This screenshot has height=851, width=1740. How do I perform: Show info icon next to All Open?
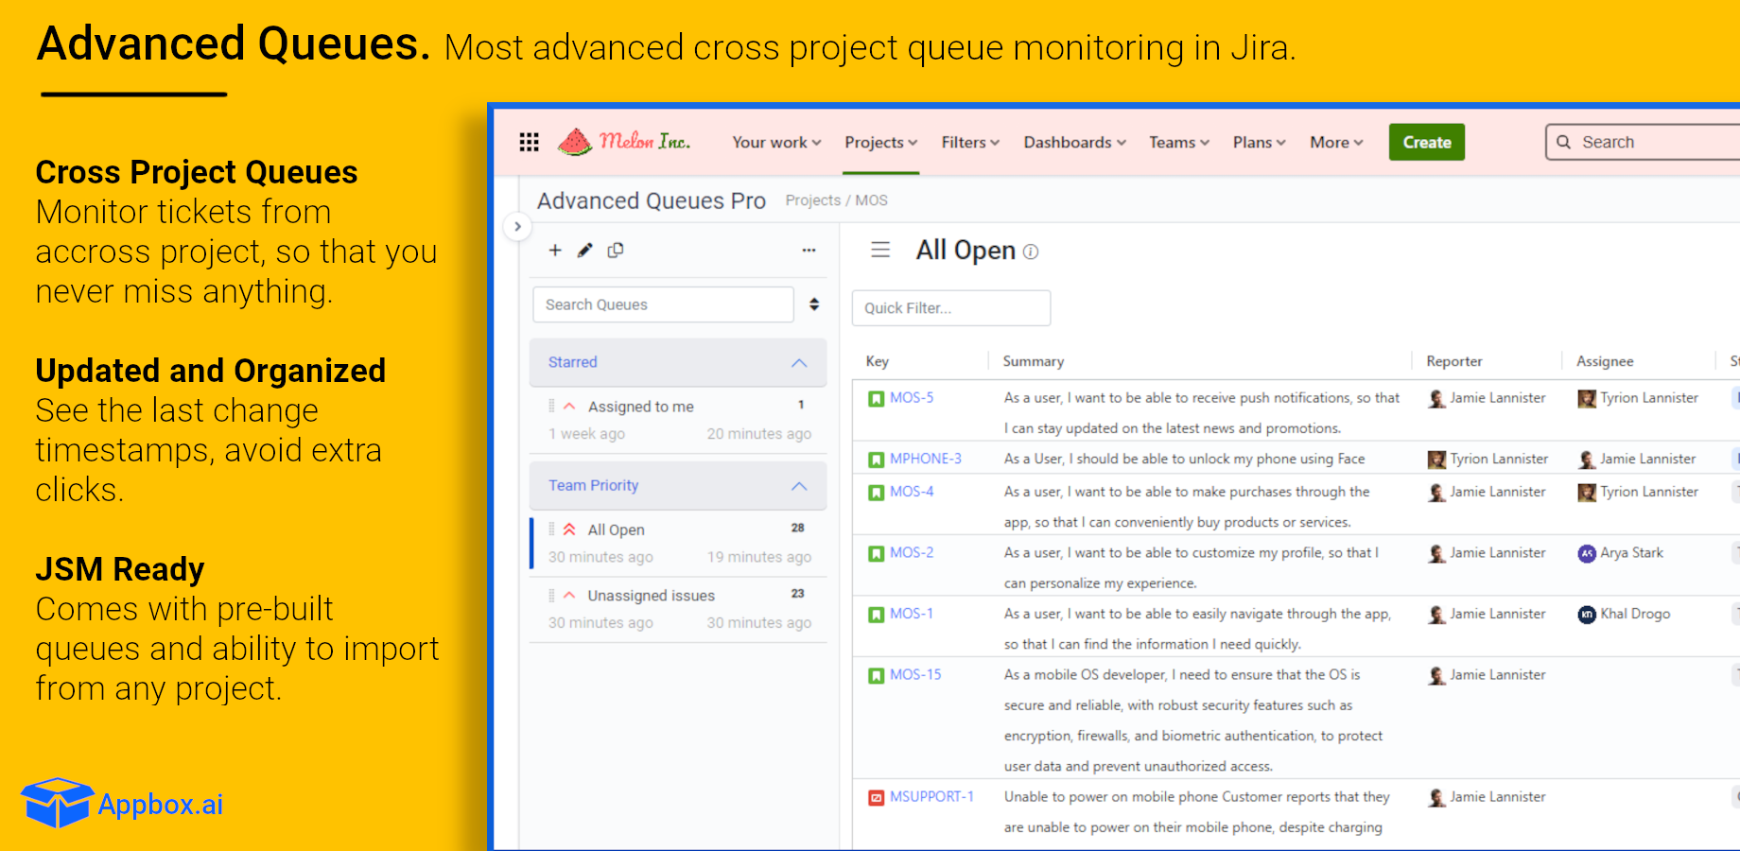[1031, 252]
